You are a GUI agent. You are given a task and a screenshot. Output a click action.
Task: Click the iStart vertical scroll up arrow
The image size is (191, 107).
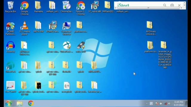[x=184, y=3]
